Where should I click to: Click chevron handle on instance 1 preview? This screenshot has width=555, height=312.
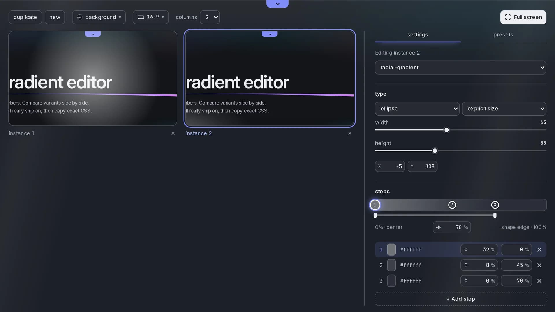tap(93, 34)
